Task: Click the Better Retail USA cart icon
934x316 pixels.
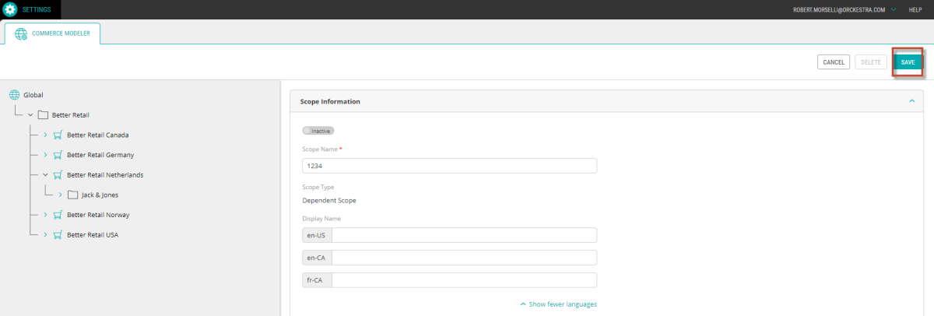Action: (58, 234)
